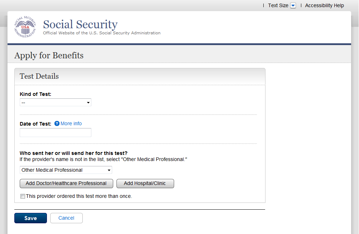This screenshot has height=234, width=359.
Task: Check the provider ordered test more than once box
Action: [x=23, y=196]
